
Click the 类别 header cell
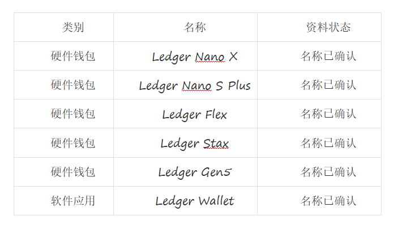click(64, 27)
